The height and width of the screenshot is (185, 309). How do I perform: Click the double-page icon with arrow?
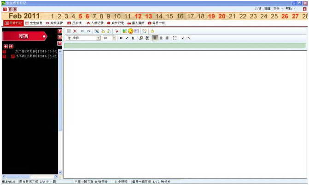point(145,31)
